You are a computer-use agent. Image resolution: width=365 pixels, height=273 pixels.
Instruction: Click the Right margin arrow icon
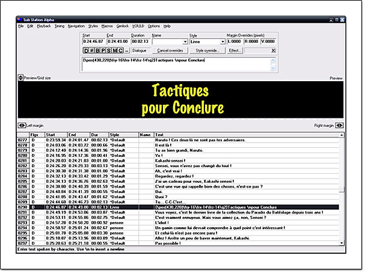point(340,126)
